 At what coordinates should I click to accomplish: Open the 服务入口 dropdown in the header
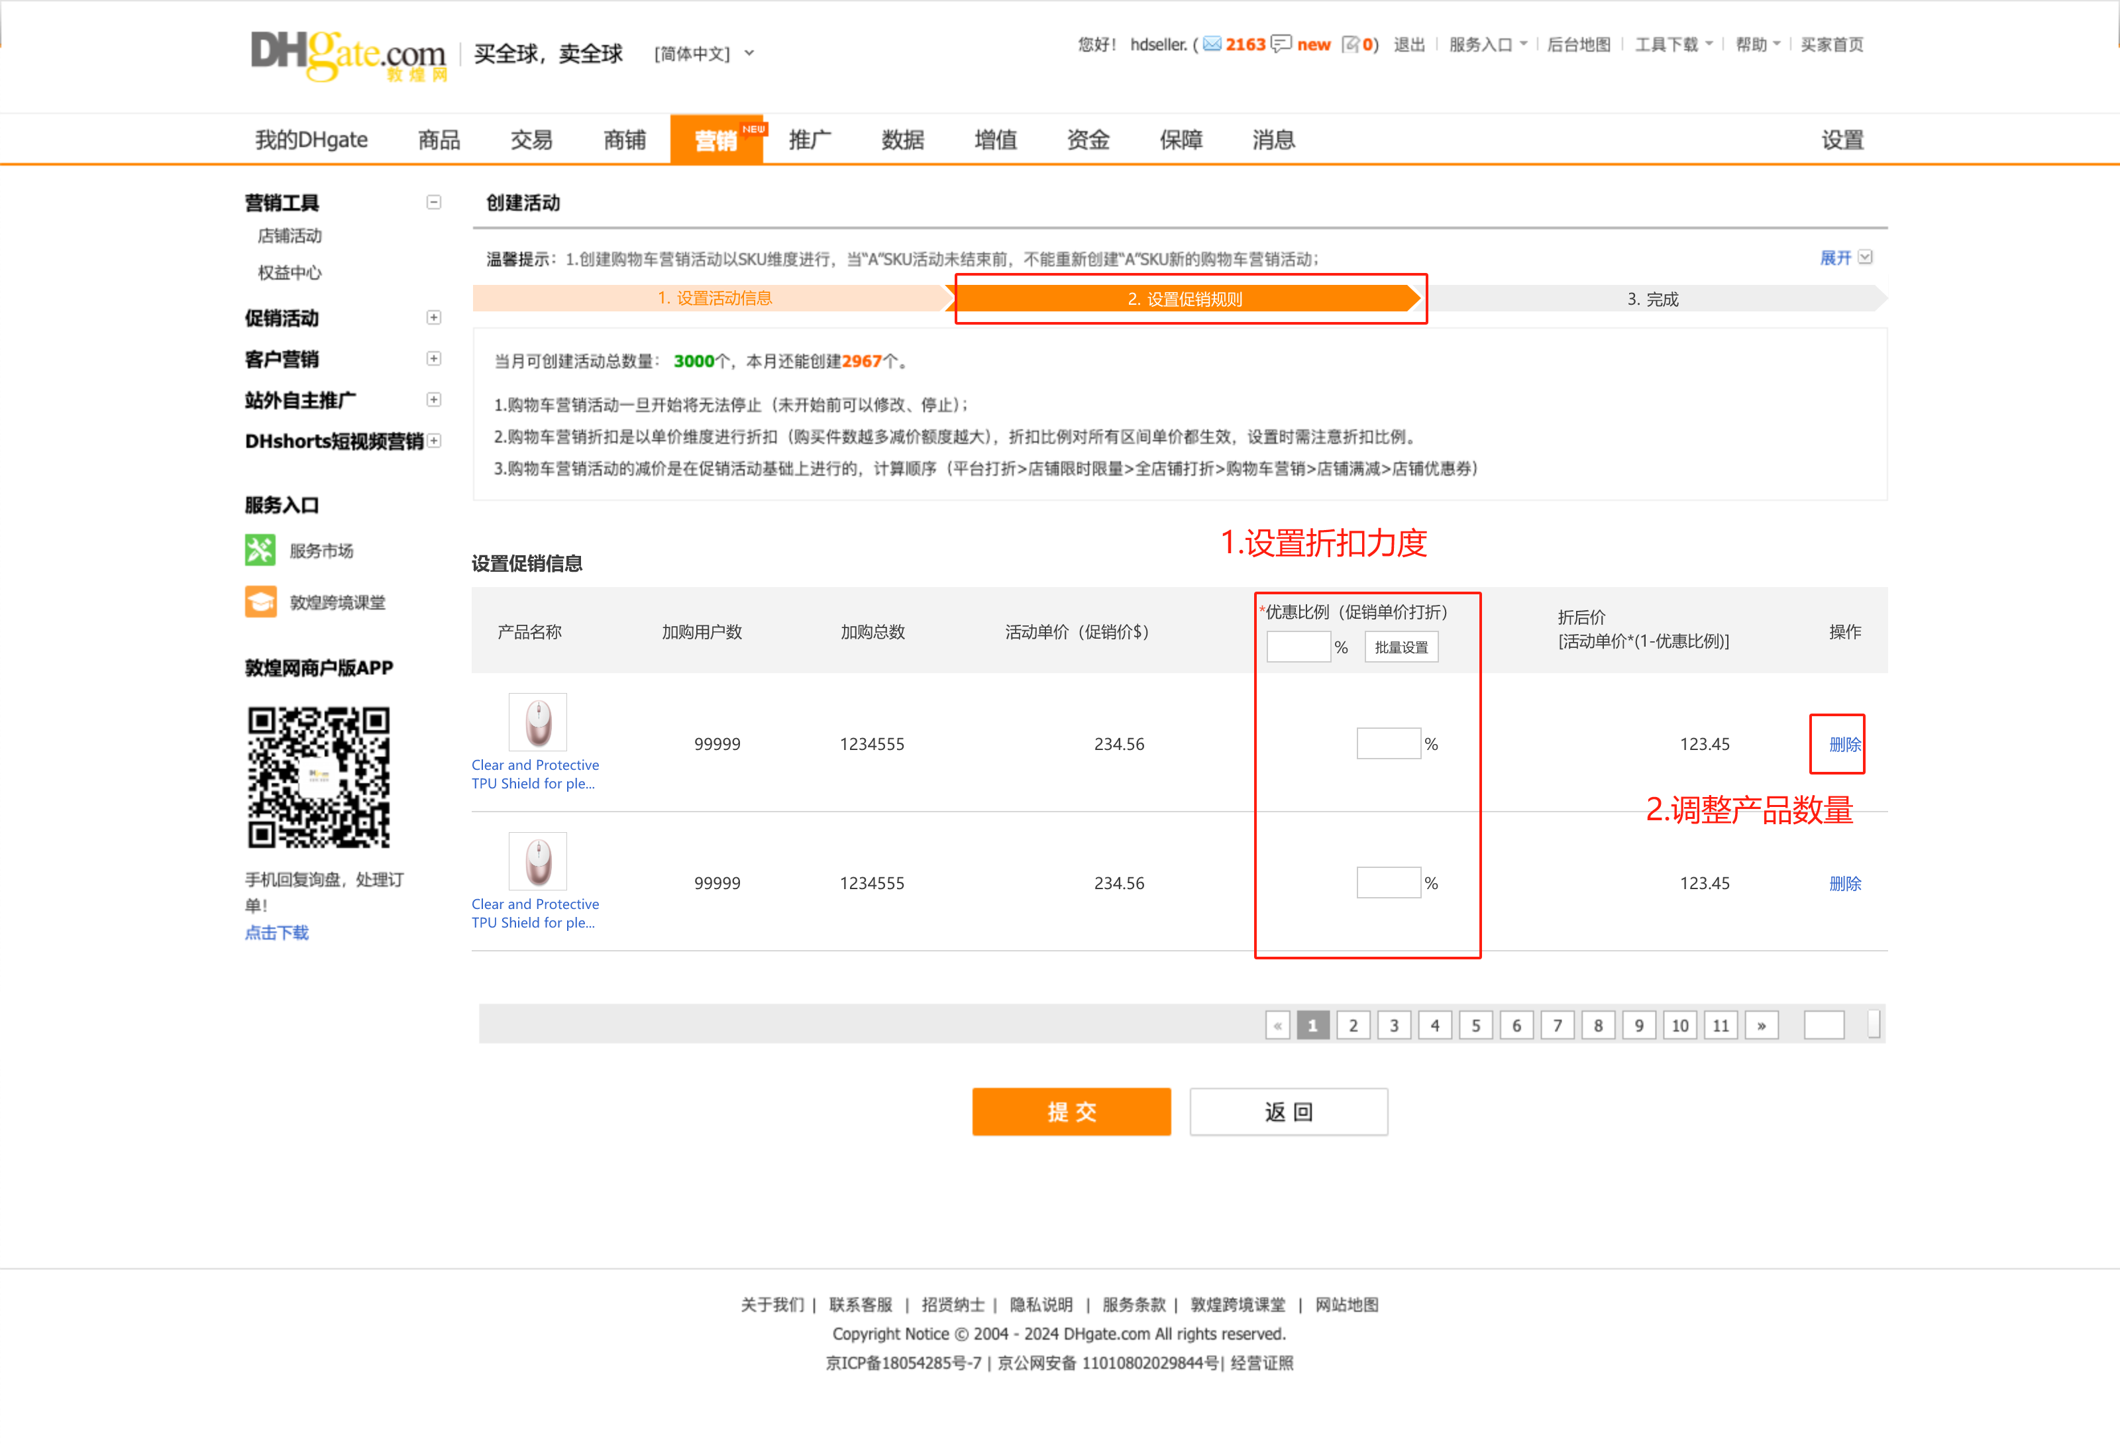[1484, 44]
